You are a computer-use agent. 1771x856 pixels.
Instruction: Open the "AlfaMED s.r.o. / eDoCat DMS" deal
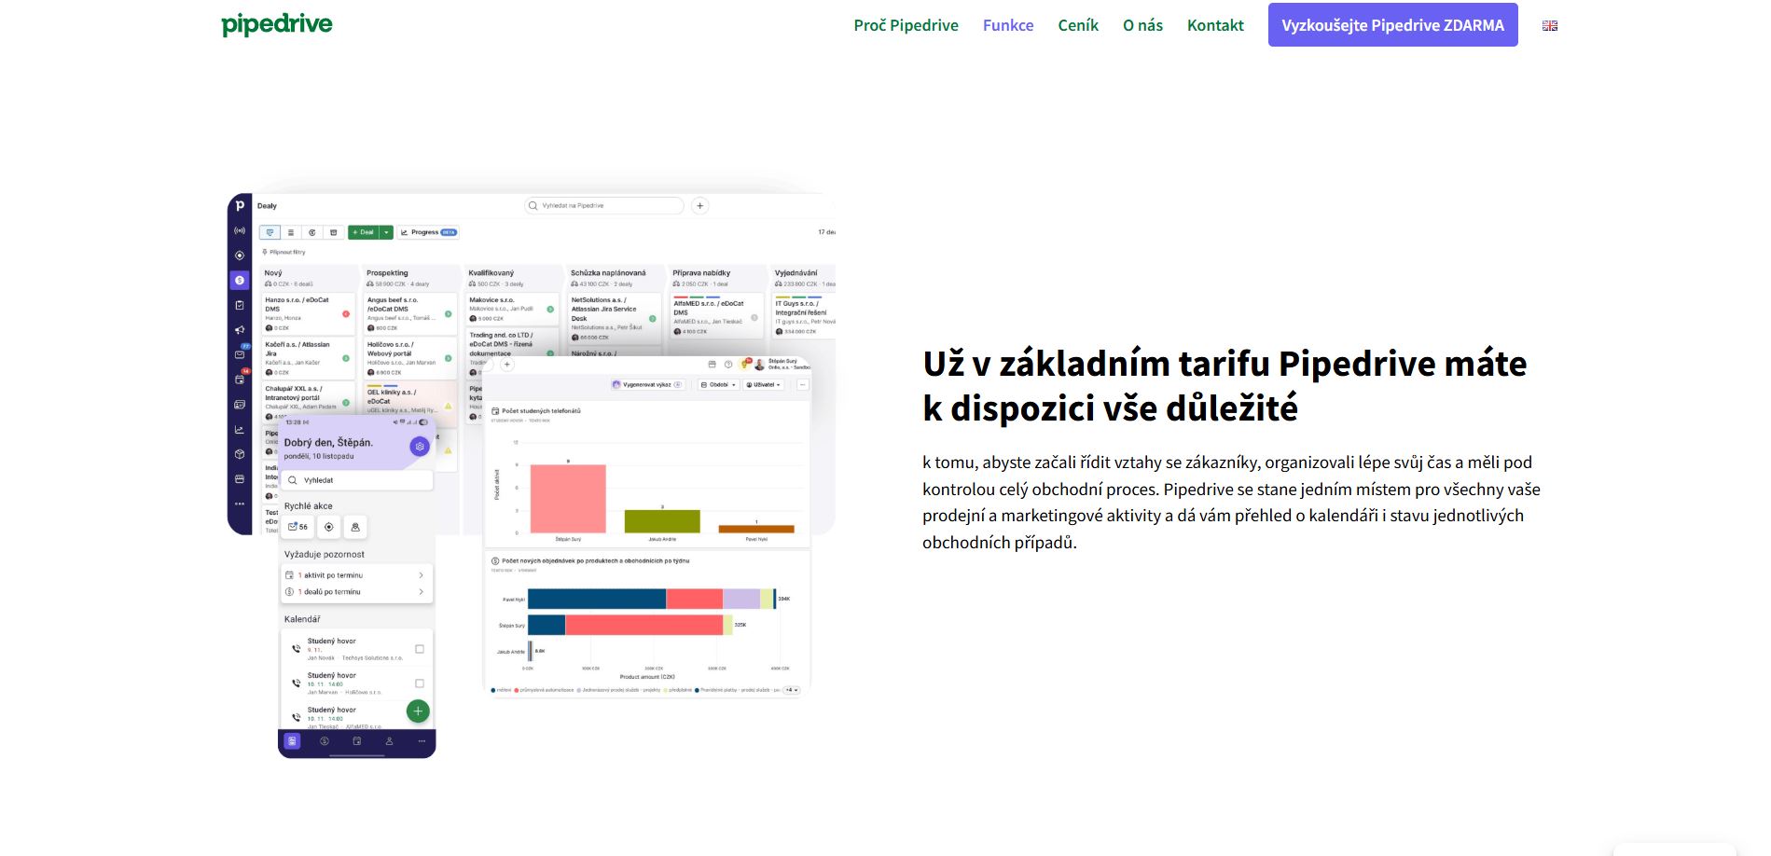coord(716,315)
